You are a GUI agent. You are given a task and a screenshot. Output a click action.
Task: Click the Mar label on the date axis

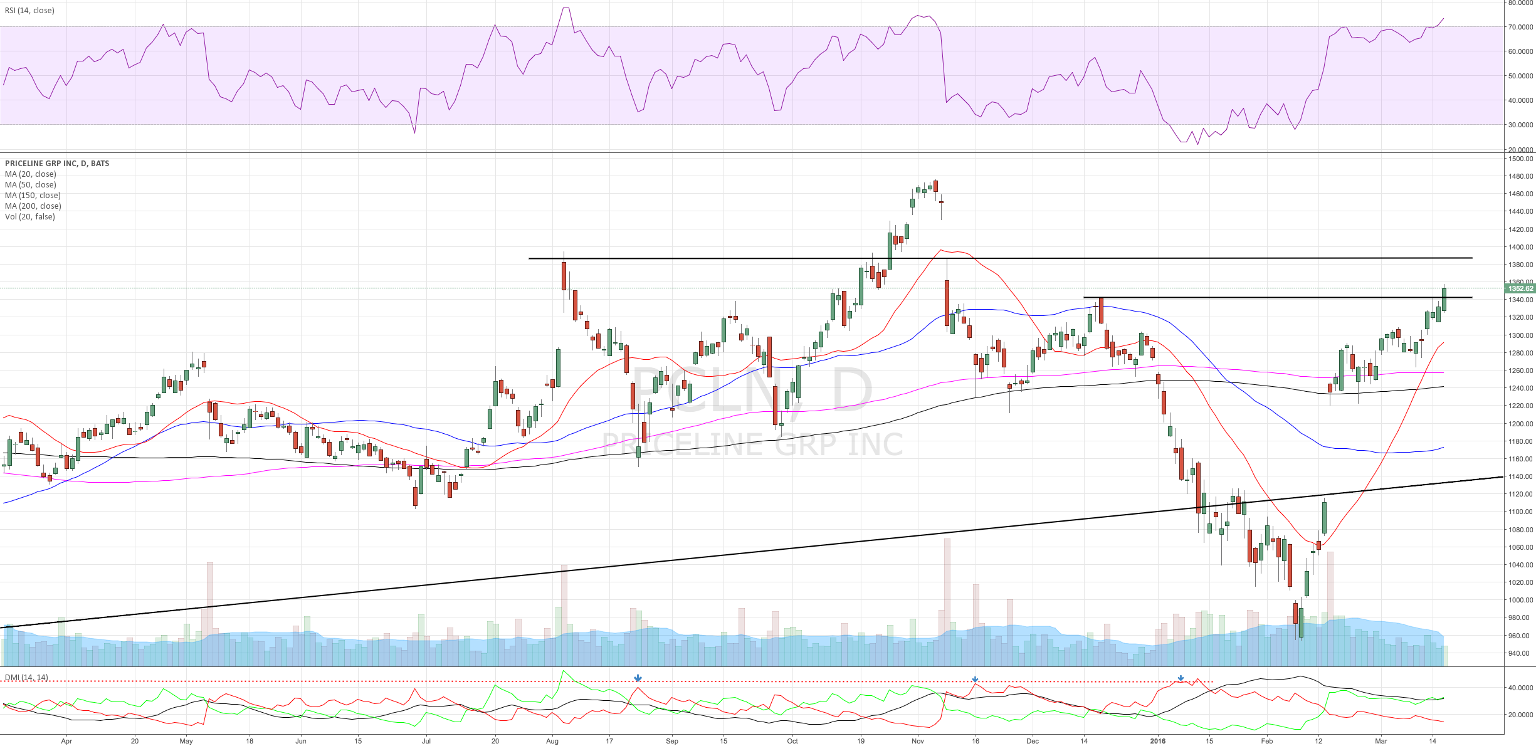click(1381, 741)
